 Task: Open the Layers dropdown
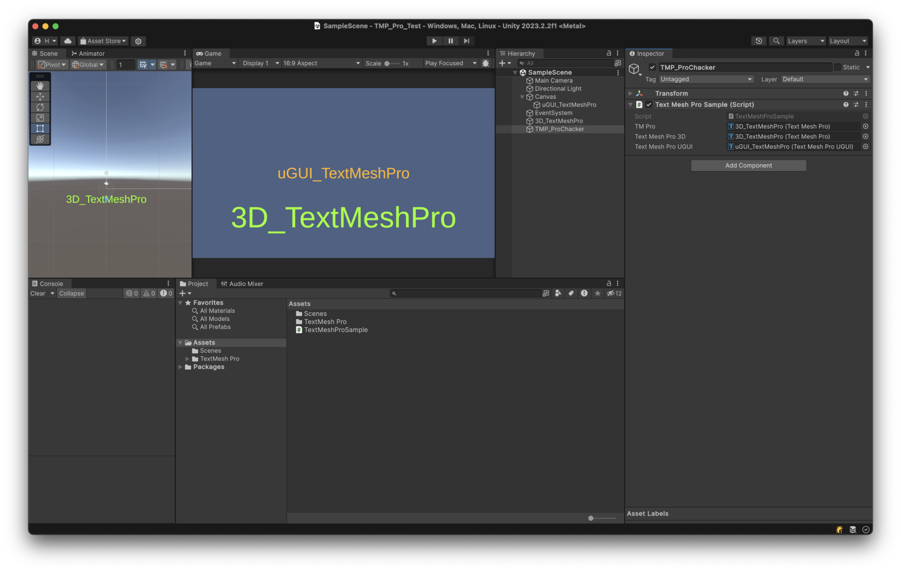(805, 40)
